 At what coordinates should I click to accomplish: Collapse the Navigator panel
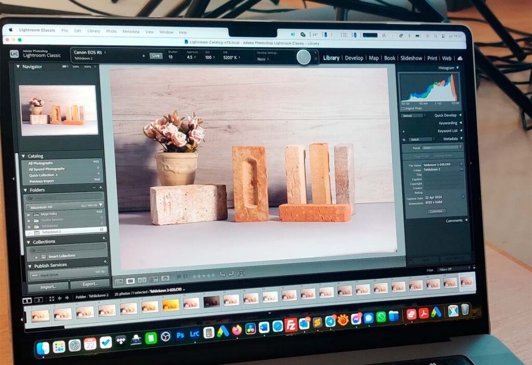18,66
